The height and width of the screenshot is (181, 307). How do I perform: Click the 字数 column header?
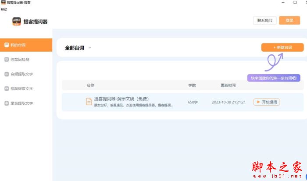click(x=192, y=85)
